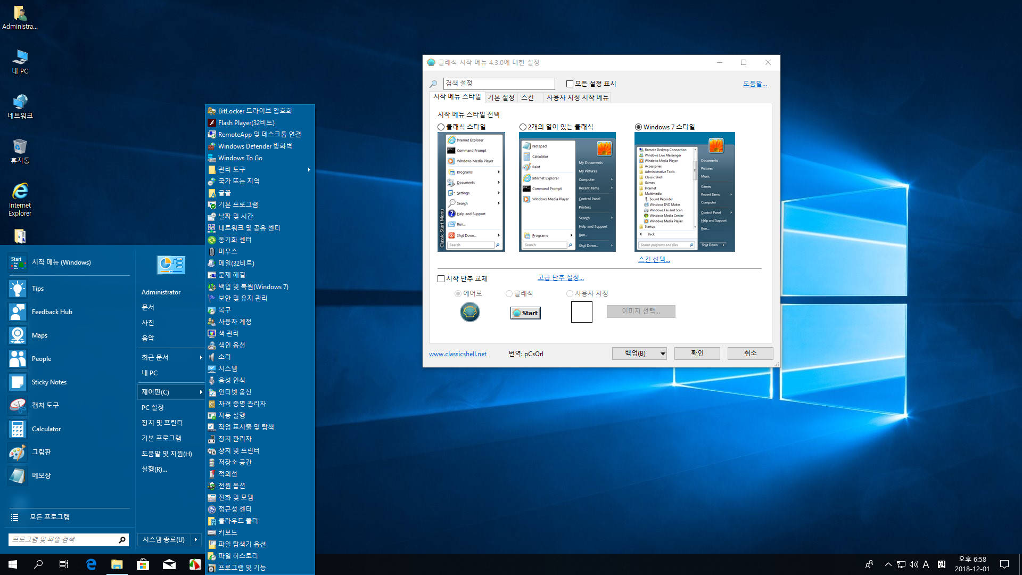Open BitLocker 드라이브 암호화 control panel icon
This screenshot has width=1022, height=575.
pyautogui.click(x=212, y=111)
